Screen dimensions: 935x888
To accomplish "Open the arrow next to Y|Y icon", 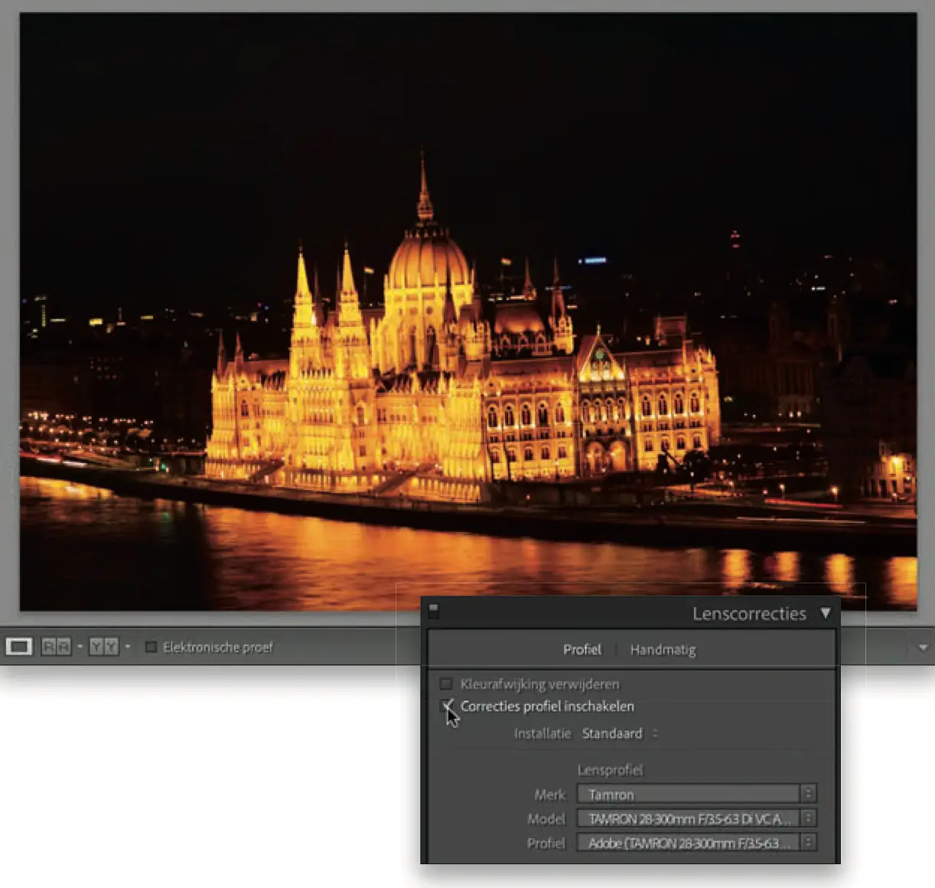I will (x=127, y=647).
